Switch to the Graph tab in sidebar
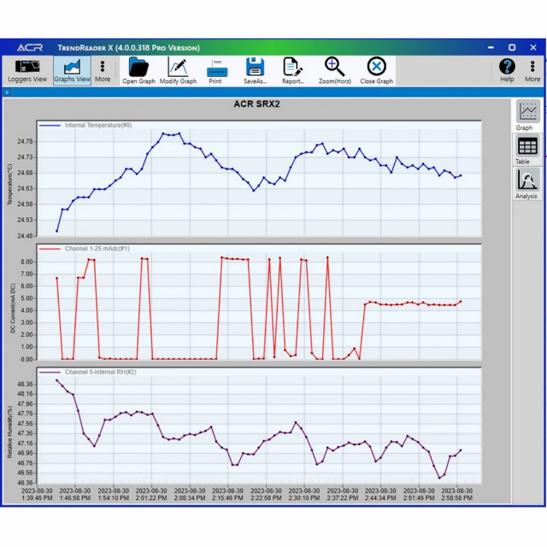The height and width of the screenshot is (547, 547). (x=526, y=115)
